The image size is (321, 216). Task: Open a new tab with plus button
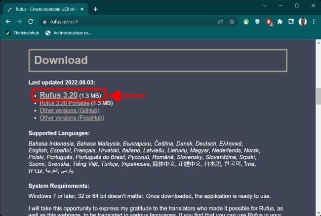(x=95, y=9)
